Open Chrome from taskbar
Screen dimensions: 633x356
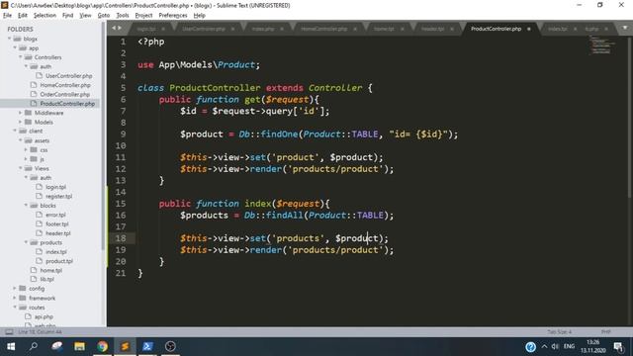click(102, 346)
